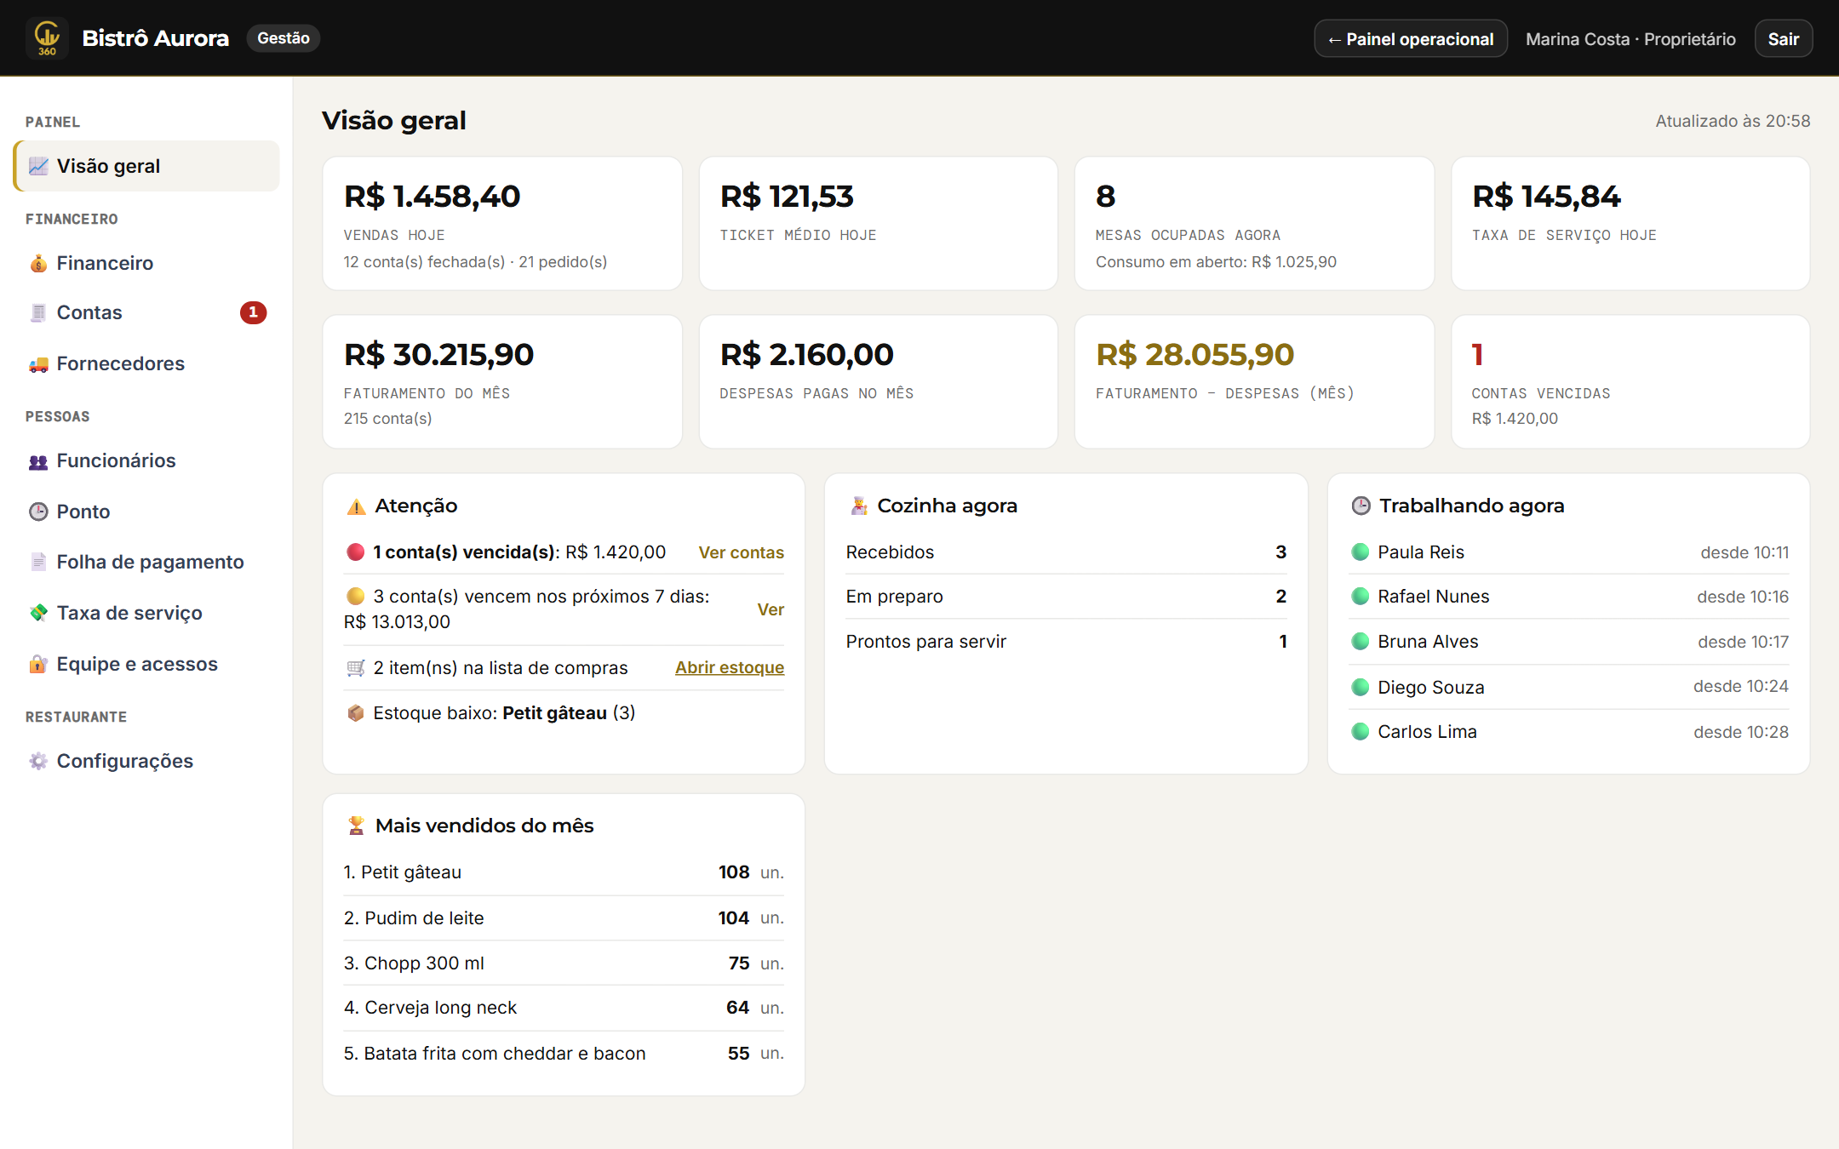Open Funcionários in the sidebar

click(146, 460)
